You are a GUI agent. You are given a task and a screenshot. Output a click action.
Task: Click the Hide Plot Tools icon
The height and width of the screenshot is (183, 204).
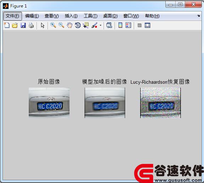pyautogui.click(x=139, y=25)
